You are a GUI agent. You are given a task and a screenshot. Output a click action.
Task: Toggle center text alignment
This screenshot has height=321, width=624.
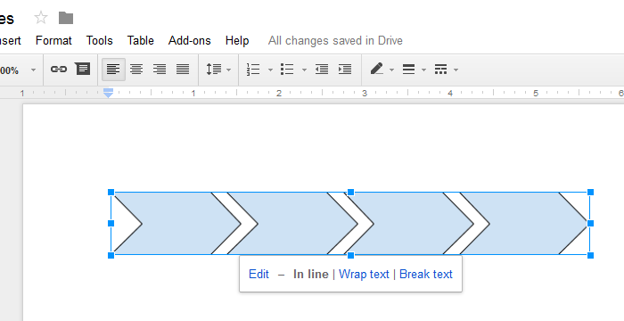pos(136,70)
